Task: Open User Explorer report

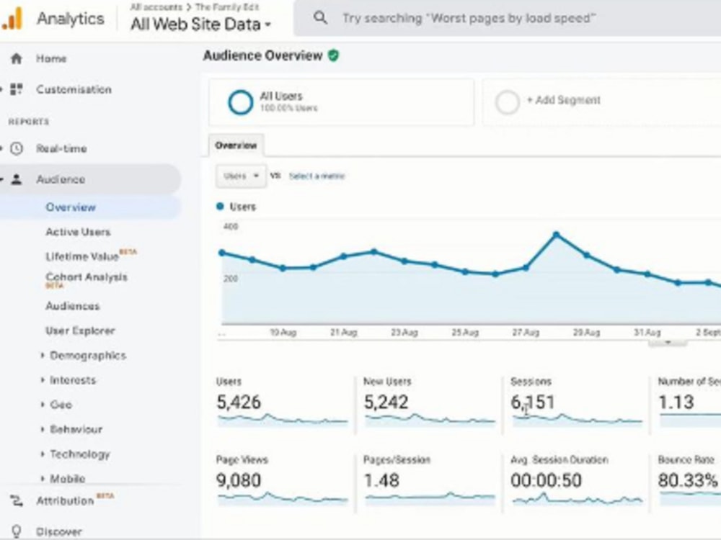Action: tap(80, 330)
